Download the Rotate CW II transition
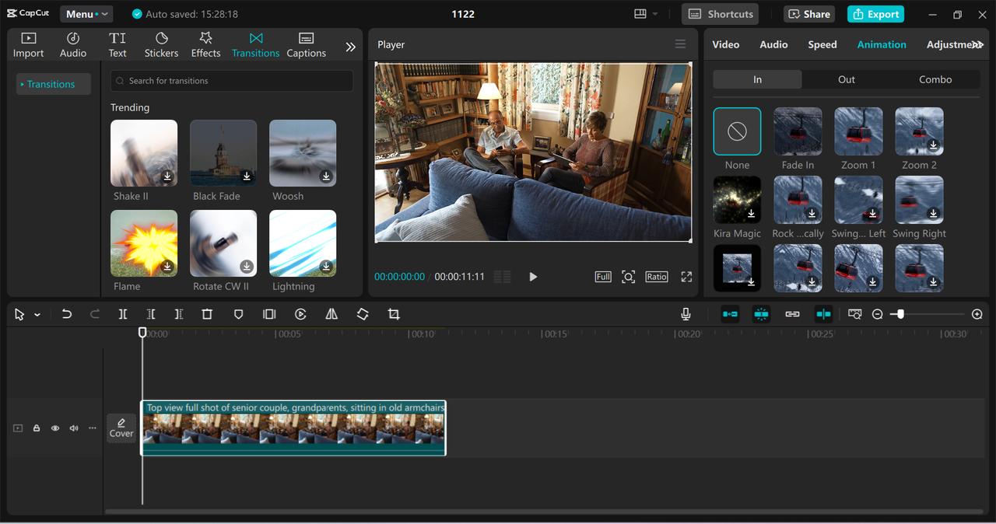This screenshot has width=996, height=524. pyautogui.click(x=247, y=267)
